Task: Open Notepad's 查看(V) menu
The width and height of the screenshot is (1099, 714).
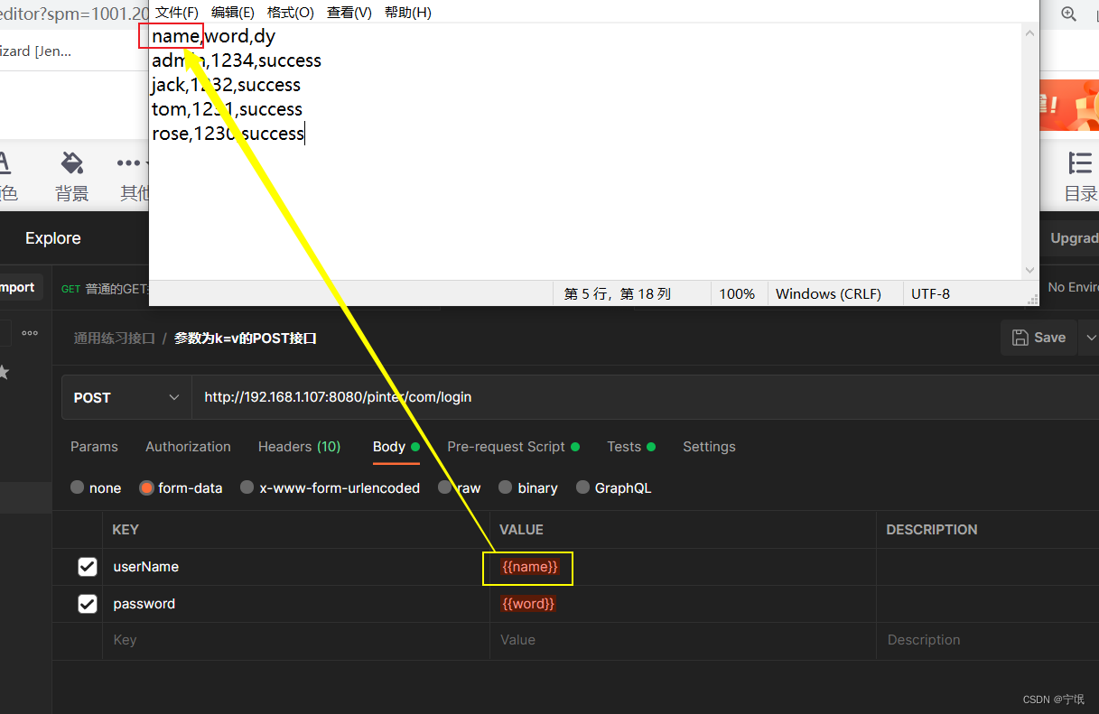Action: click(x=349, y=12)
